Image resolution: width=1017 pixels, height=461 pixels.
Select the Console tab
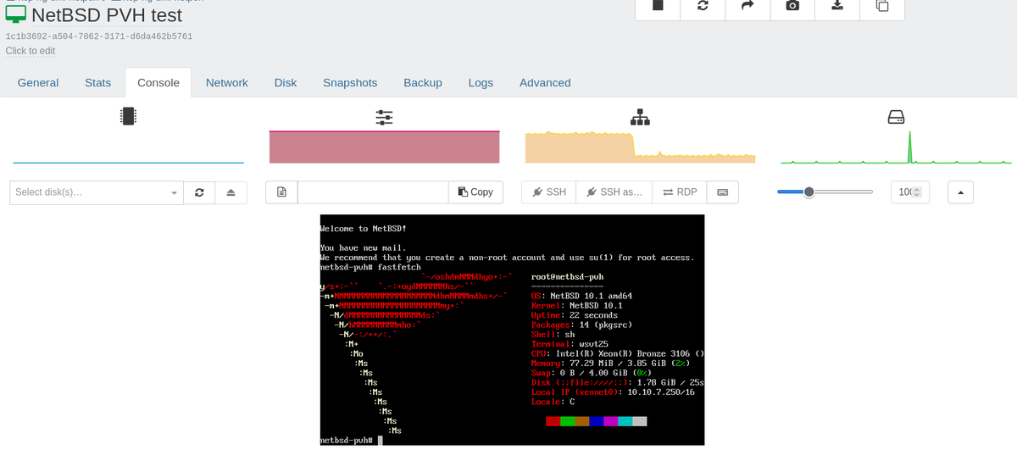tap(158, 83)
